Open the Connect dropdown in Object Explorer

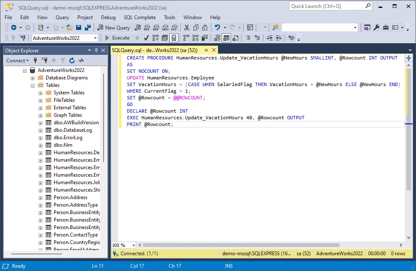coord(17,60)
